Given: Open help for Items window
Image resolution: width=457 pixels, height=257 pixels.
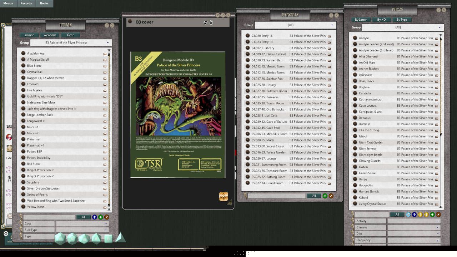Looking at the screenshot, I should click(107, 25).
